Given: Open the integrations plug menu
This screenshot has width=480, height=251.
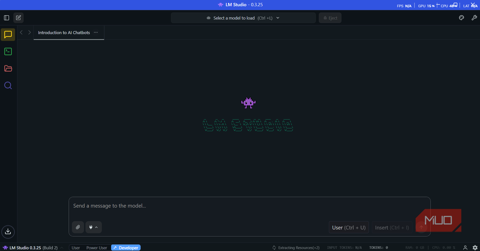Looking at the screenshot, I should [x=93, y=227].
